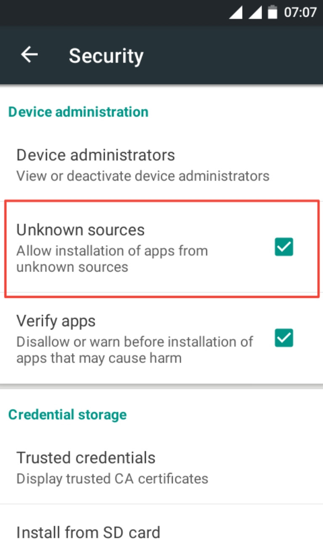This screenshot has height=539, width=323.
Task: Tap the 07:07 clock in status bar
Action: (x=300, y=13)
